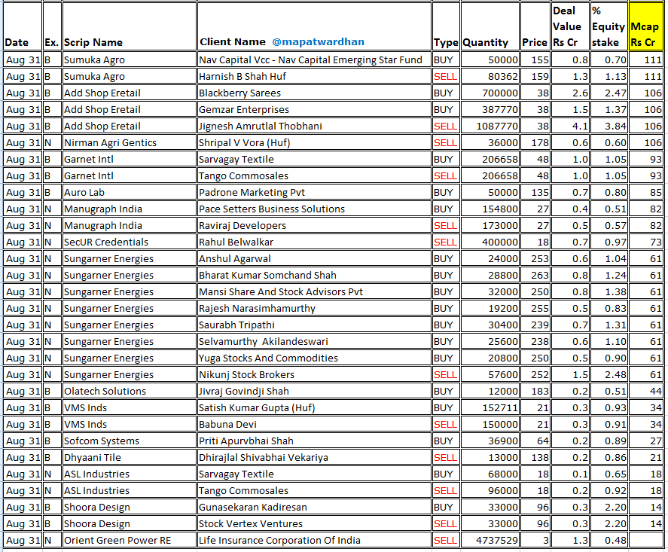Open the @mapatwardhan handle text
This screenshot has height=552, width=668.
coord(318,41)
